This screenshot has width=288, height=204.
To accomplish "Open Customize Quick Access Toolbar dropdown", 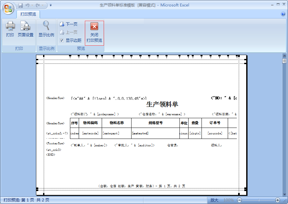I will (51, 5).
